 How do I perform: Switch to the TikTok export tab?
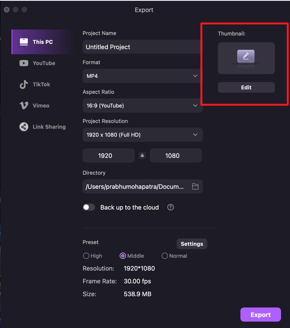pyautogui.click(x=41, y=84)
